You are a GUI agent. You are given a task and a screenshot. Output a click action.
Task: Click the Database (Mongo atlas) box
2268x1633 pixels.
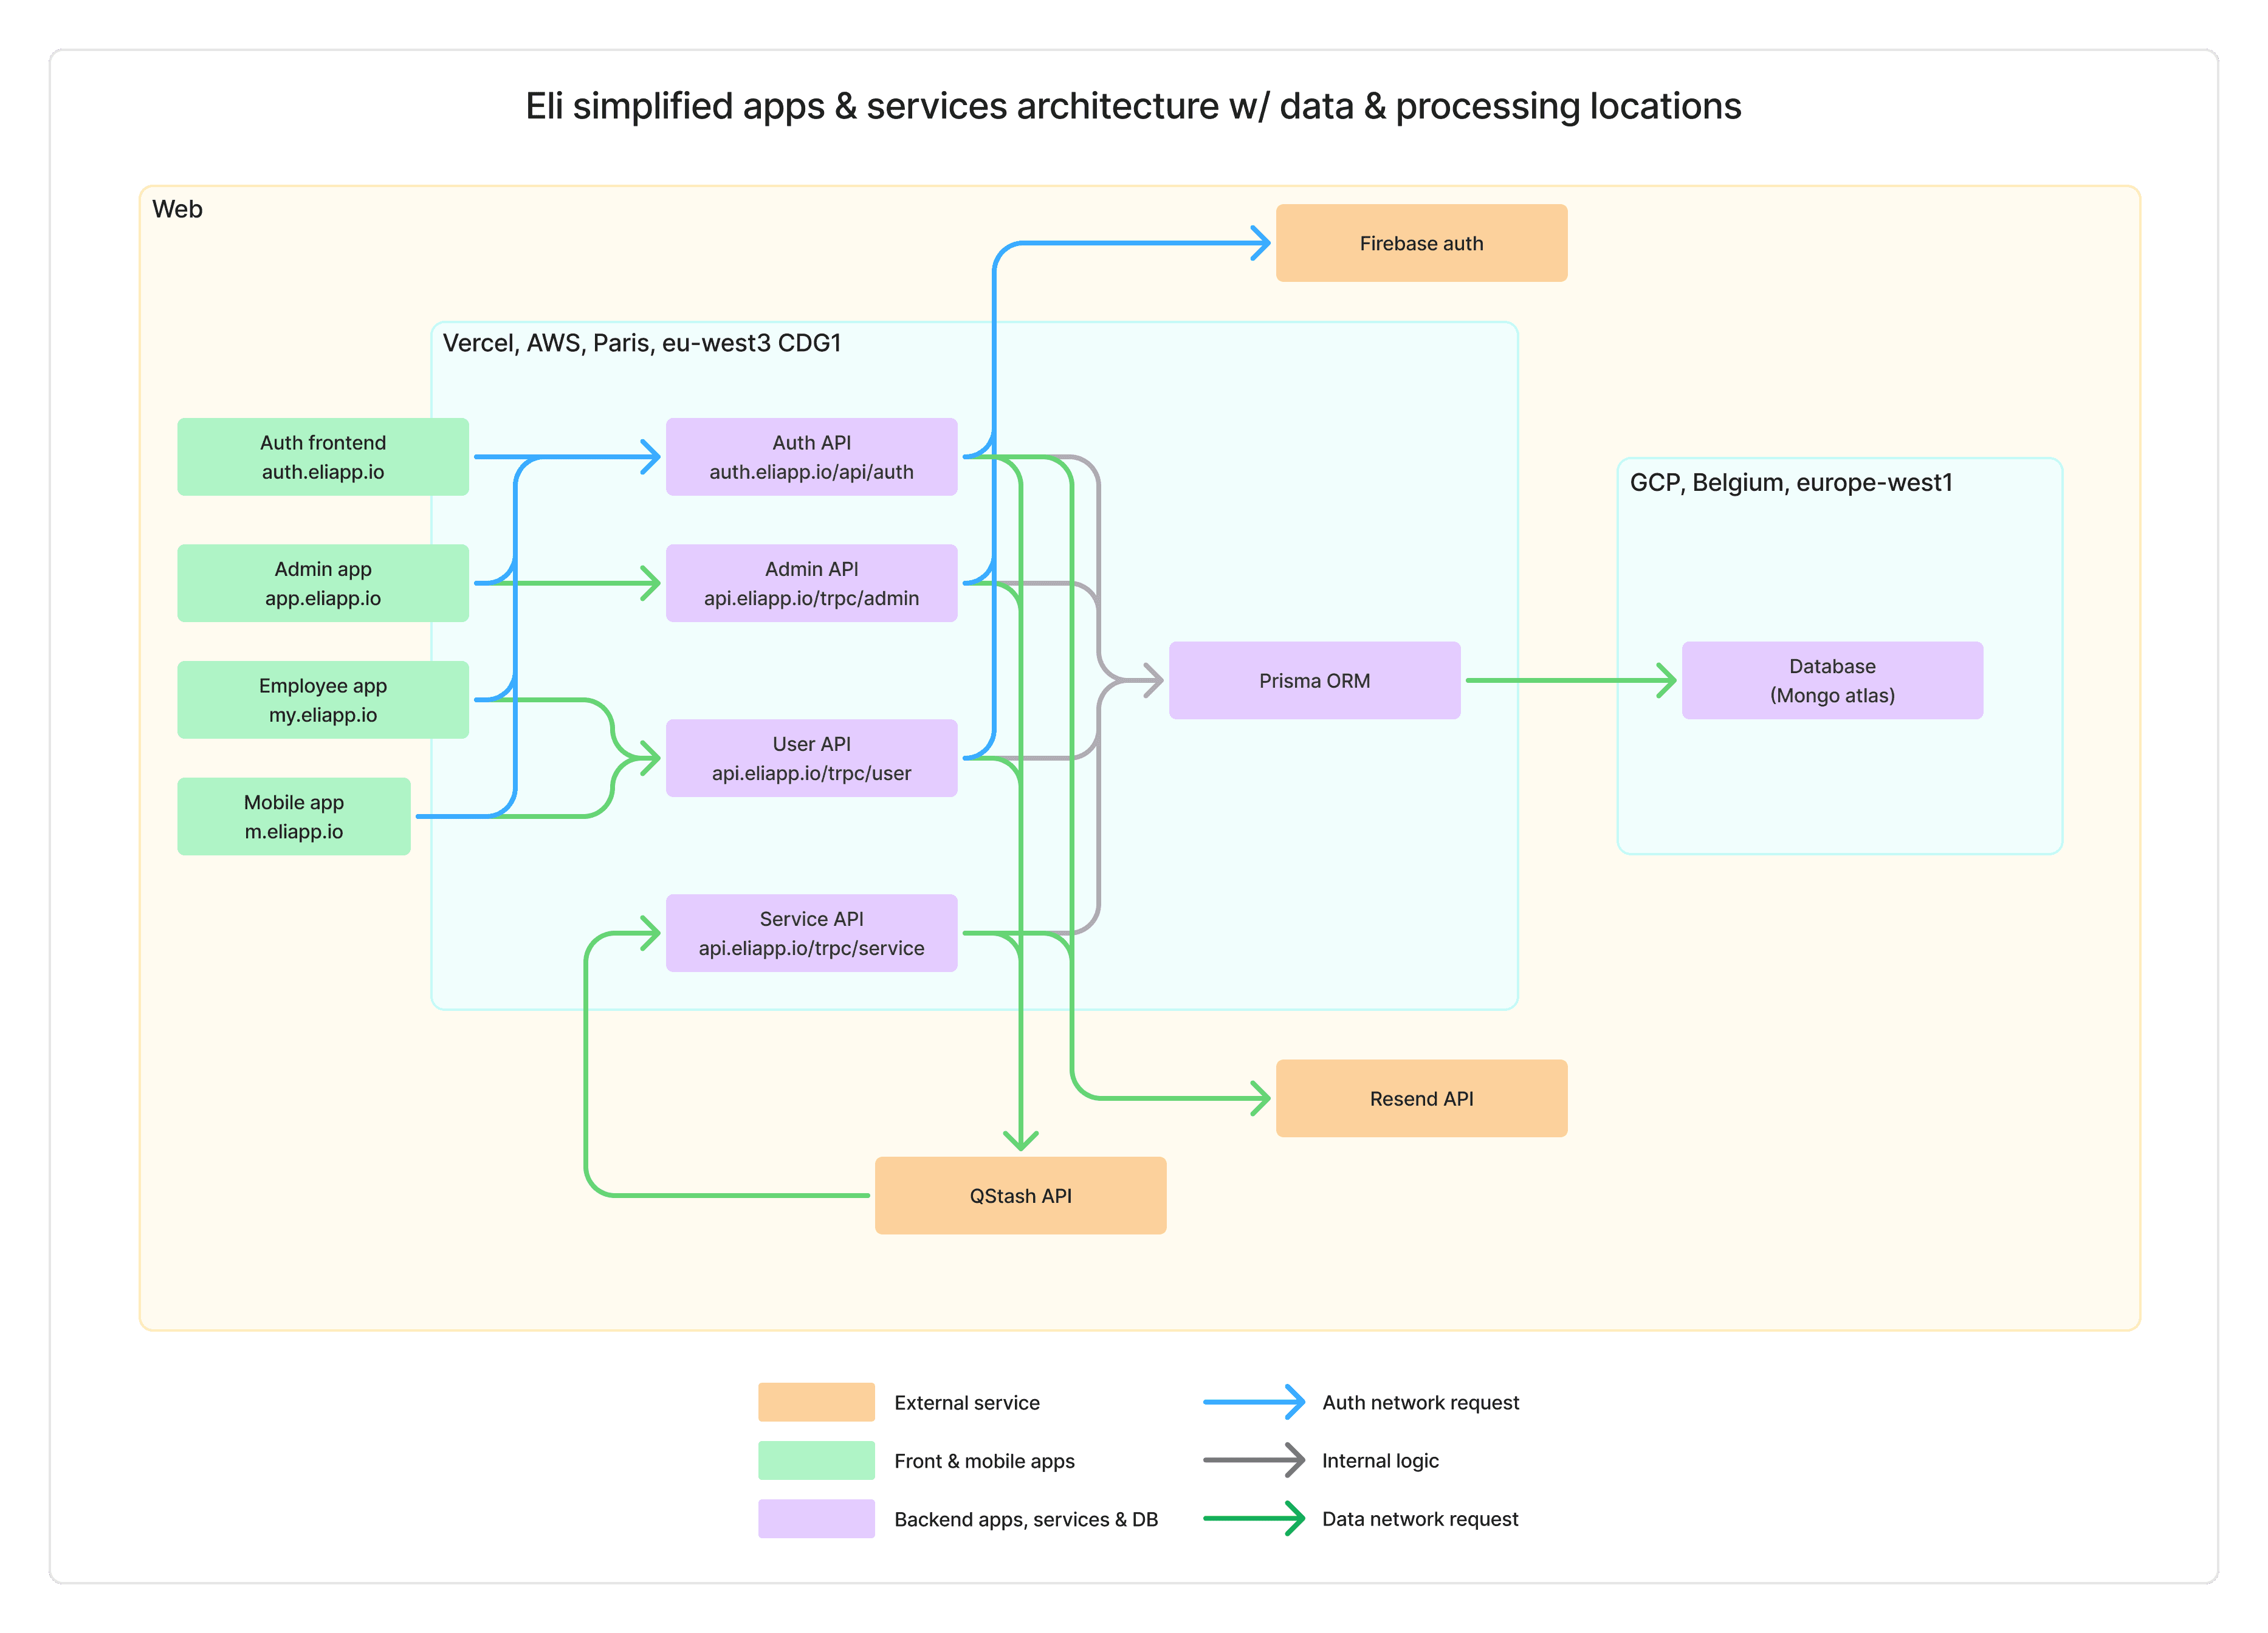1832,680
